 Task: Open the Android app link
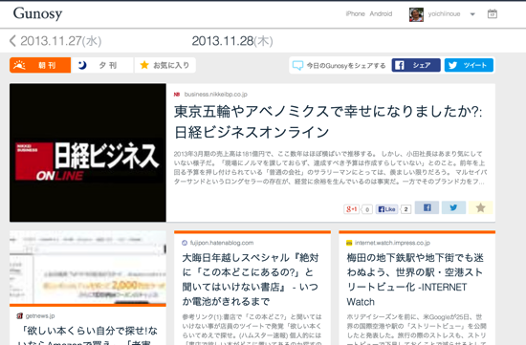pyautogui.click(x=381, y=13)
